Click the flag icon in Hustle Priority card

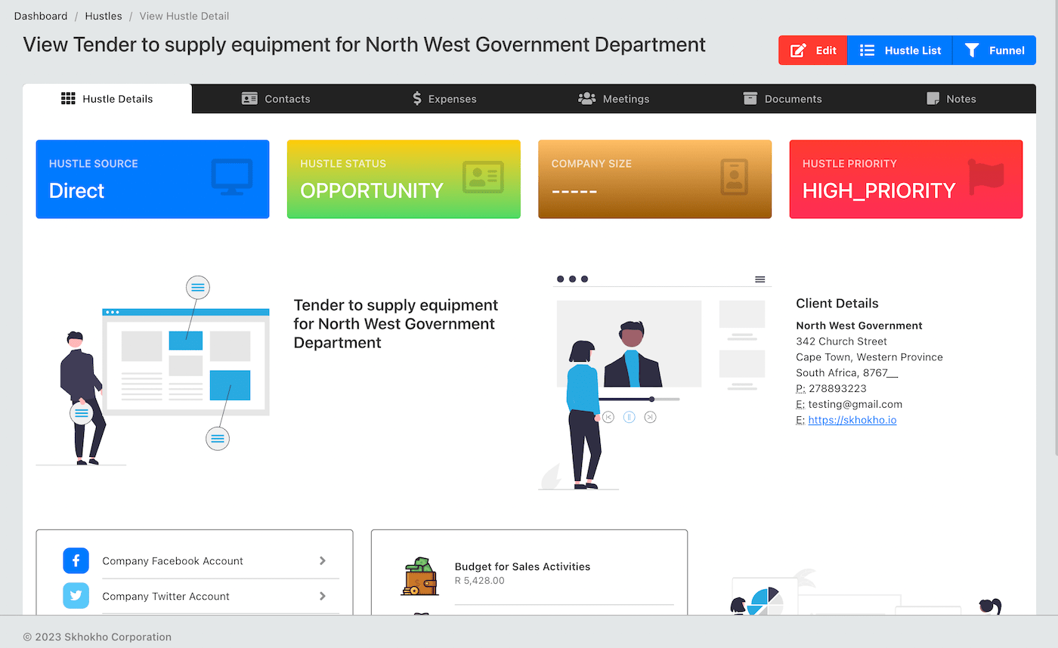coord(985,175)
